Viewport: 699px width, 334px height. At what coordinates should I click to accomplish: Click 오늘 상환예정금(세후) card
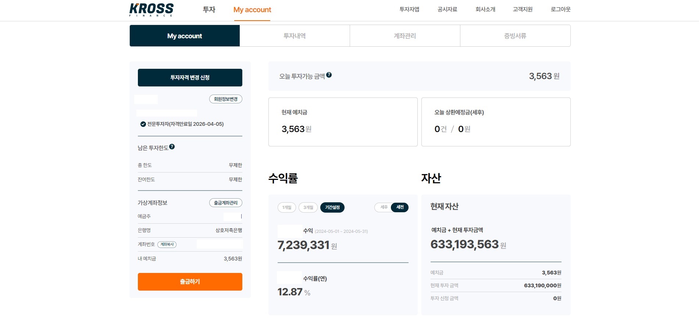click(496, 122)
